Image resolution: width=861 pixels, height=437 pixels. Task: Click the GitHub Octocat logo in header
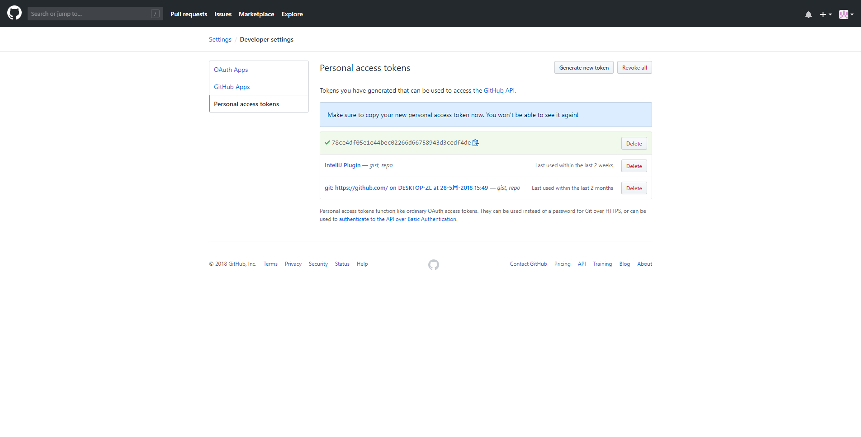click(14, 13)
